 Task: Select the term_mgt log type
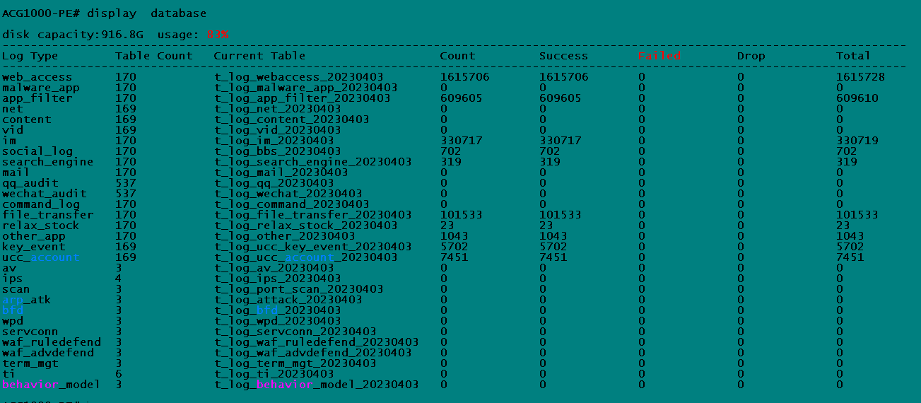pos(30,363)
